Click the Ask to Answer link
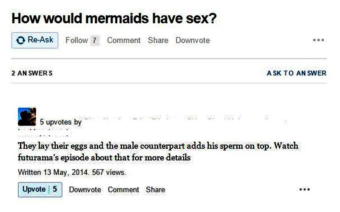This screenshot has width=340, height=212. coord(296,73)
